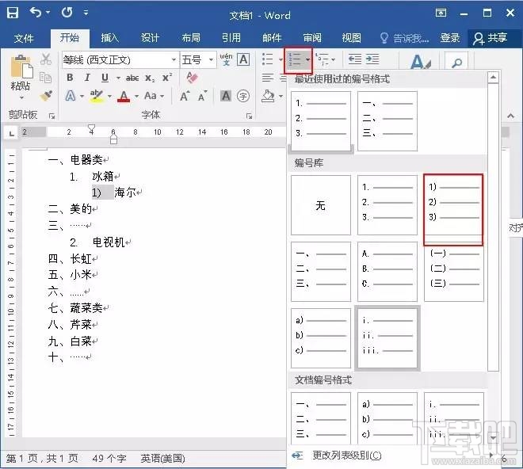Cut selection with scissors icon
This screenshot has height=469, width=523.
click(46, 59)
